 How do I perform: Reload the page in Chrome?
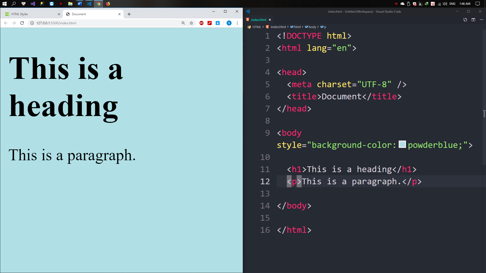coord(22,23)
